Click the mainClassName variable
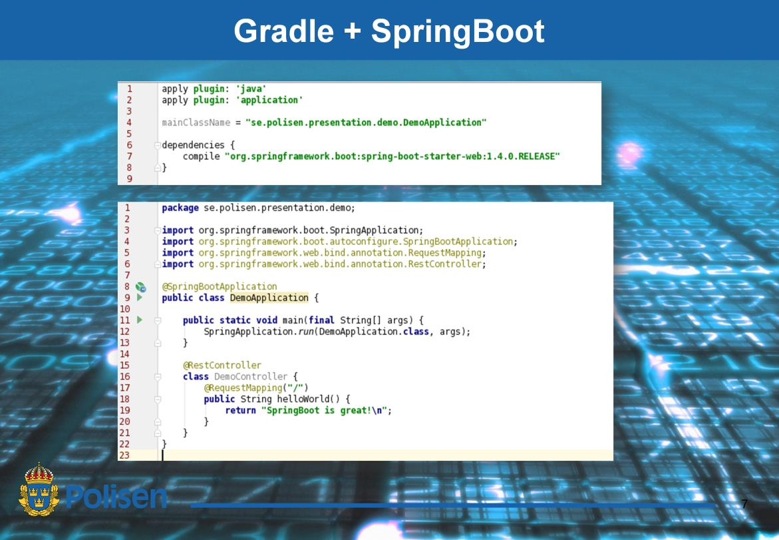 (x=196, y=123)
